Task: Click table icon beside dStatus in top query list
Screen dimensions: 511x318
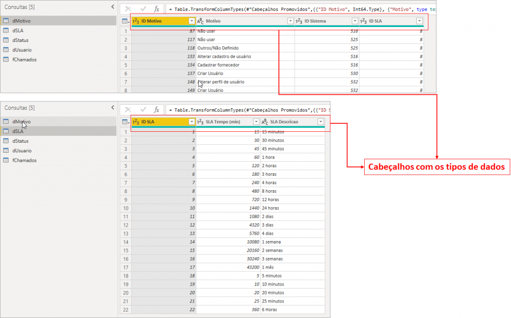Action: pos(6,40)
